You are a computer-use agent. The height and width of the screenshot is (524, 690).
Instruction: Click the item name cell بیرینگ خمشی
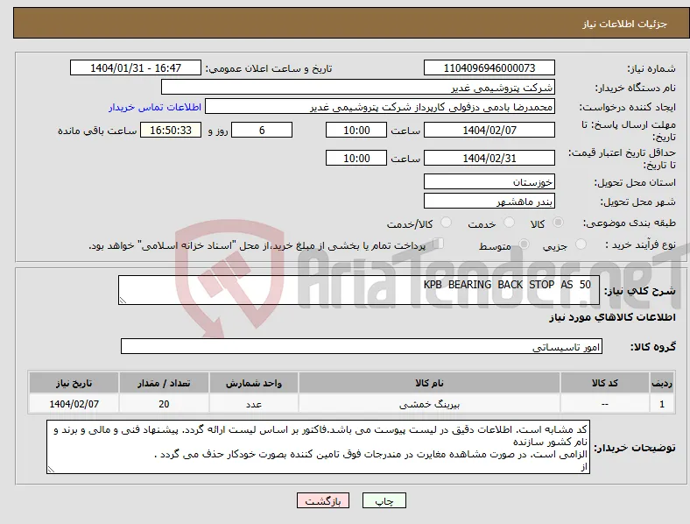[429, 404]
